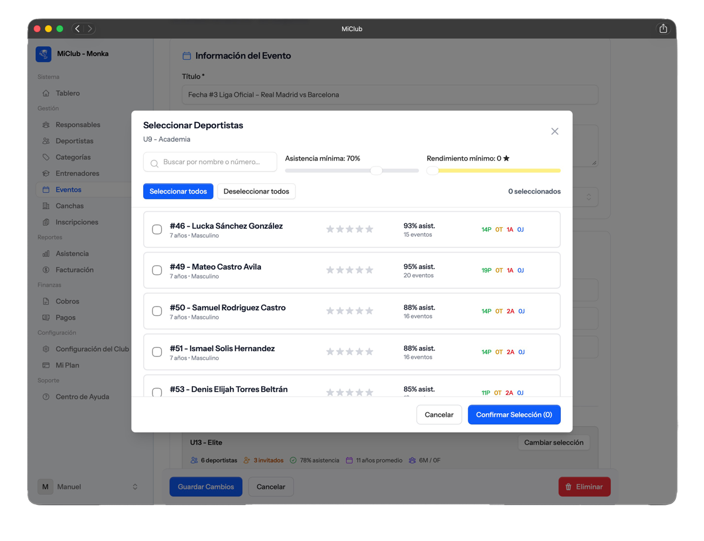
Task: Click the Deportistas people icon
Action: pos(46,141)
